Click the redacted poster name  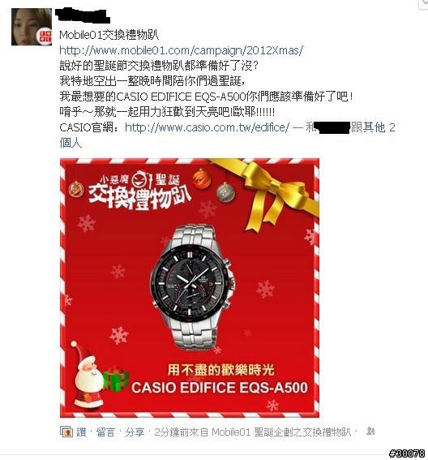pyautogui.click(x=82, y=16)
